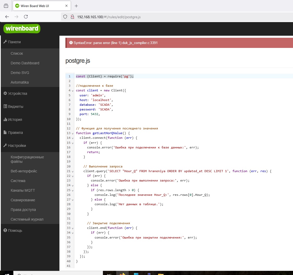
Task: Collapse the code fold at line 21
Action: (x=73, y=171)
